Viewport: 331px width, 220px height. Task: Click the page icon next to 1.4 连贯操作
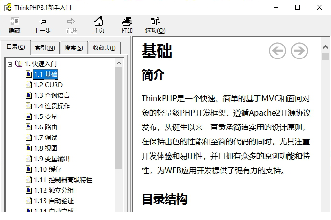(x=29, y=106)
